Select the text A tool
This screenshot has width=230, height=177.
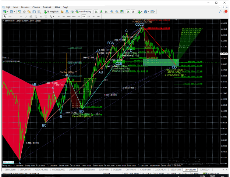pyautogui.click(x=41, y=17)
